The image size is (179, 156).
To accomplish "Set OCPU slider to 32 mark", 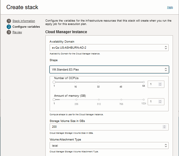I will (x=98, y=82).
